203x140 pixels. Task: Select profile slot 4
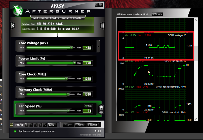tap(40, 125)
